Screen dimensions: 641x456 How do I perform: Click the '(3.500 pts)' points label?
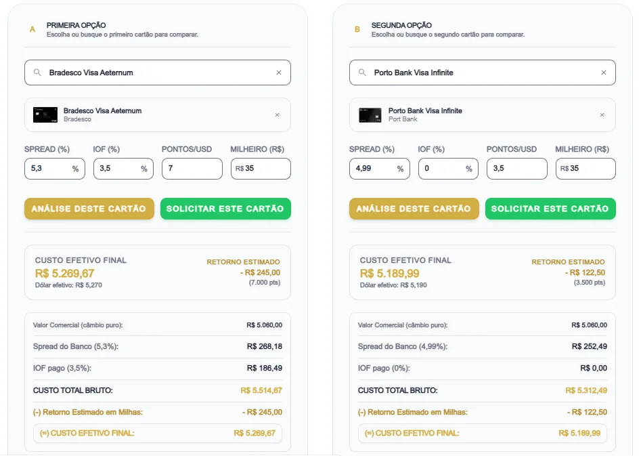click(590, 283)
